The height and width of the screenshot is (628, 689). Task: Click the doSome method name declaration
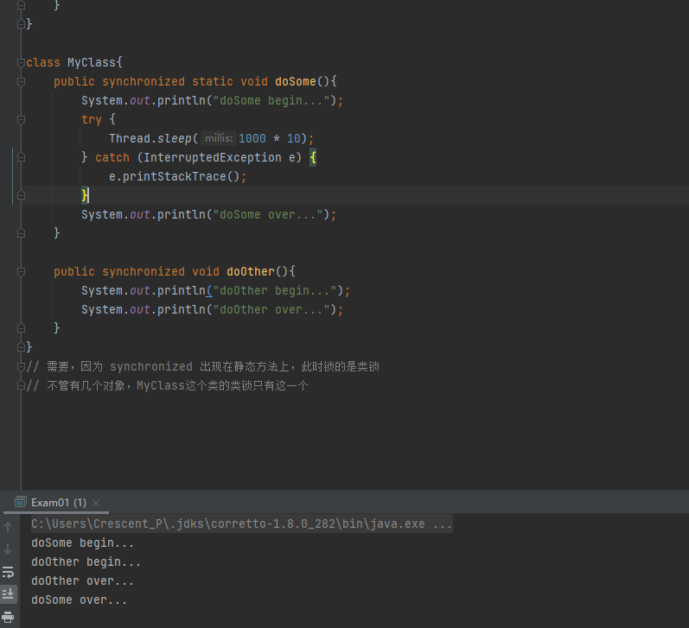click(x=296, y=82)
